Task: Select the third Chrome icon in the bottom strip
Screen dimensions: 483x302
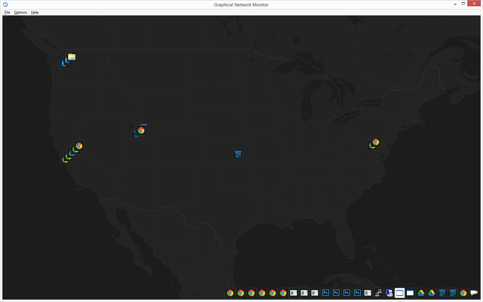Action: [251, 293]
